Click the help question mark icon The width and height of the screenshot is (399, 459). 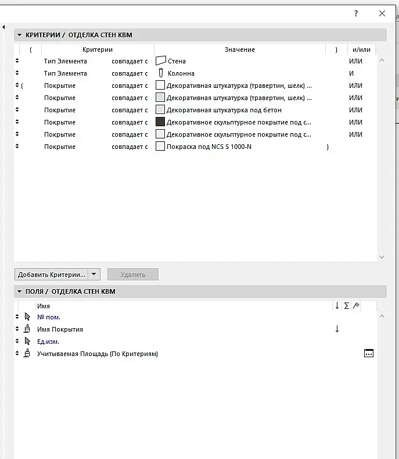pyautogui.click(x=356, y=13)
